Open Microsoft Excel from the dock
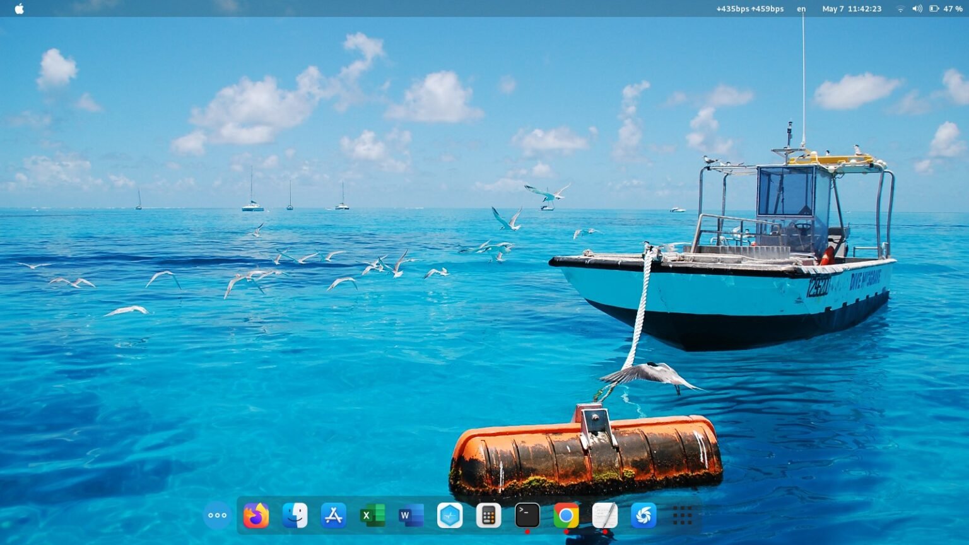Screen dimensions: 969x545 tap(371, 515)
